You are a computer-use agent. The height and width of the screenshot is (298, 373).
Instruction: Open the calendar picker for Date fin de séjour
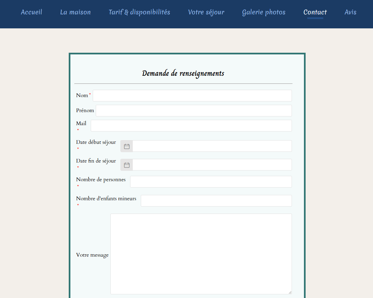(126, 165)
